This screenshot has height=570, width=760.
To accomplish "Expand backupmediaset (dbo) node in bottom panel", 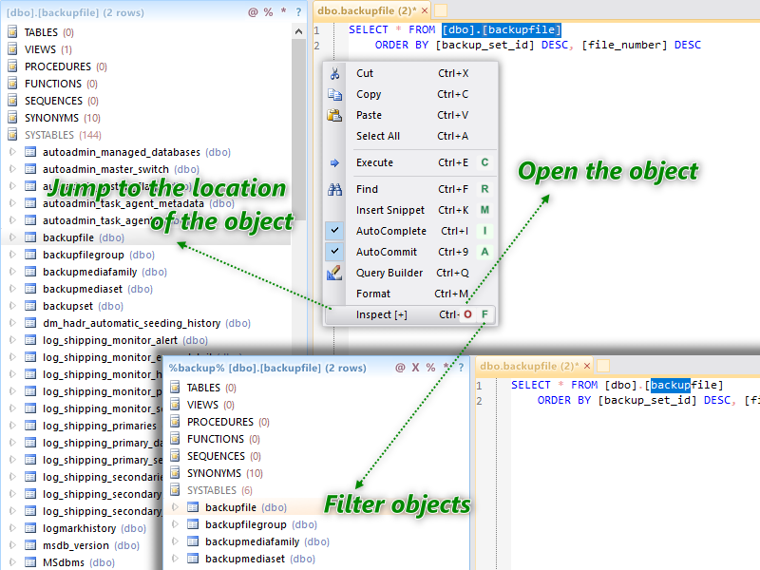I will pos(175,559).
